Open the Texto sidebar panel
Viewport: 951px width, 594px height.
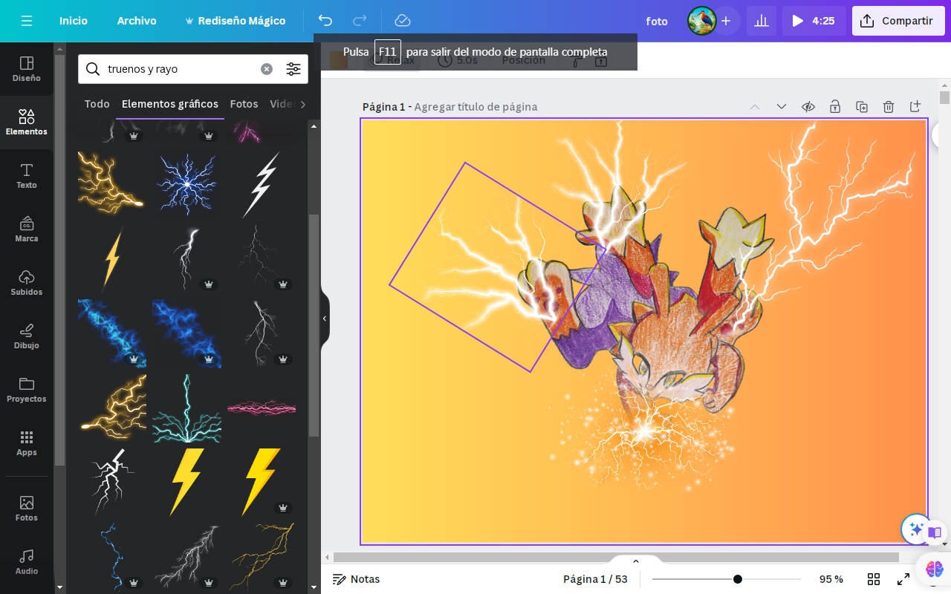pos(27,176)
